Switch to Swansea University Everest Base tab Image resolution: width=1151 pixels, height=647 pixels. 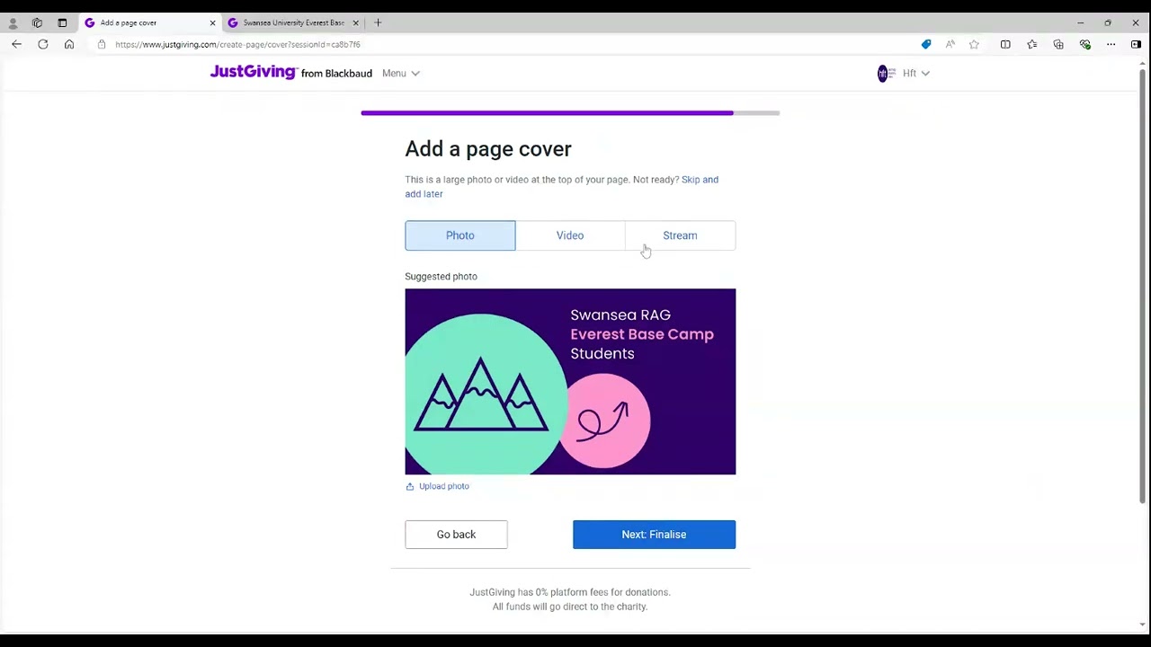pyautogui.click(x=293, y=22)
